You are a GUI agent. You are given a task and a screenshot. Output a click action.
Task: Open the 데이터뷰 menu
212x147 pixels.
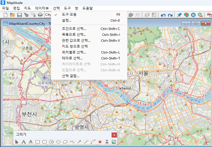42,8
